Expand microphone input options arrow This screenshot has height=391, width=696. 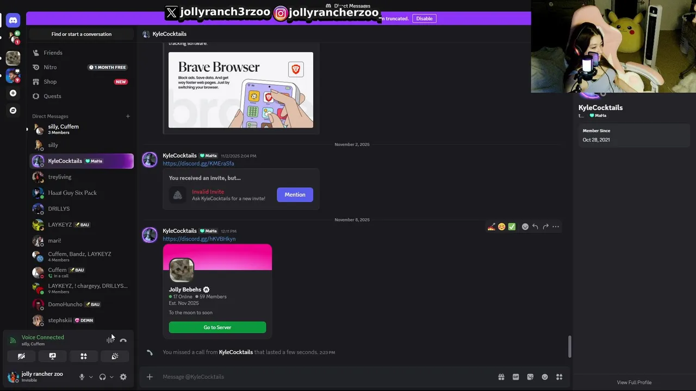91,377
